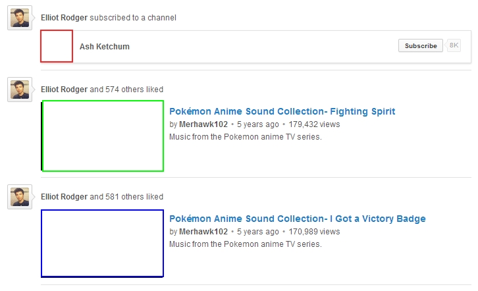Visit Merhawk102 under the Fighting Spirit video
The width and height of the screenshot is (478, 291).
click(x=203, y=124)
